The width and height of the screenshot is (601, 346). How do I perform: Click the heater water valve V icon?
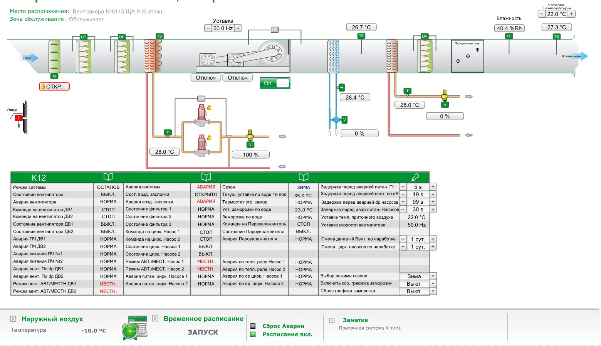pos(250,145)
